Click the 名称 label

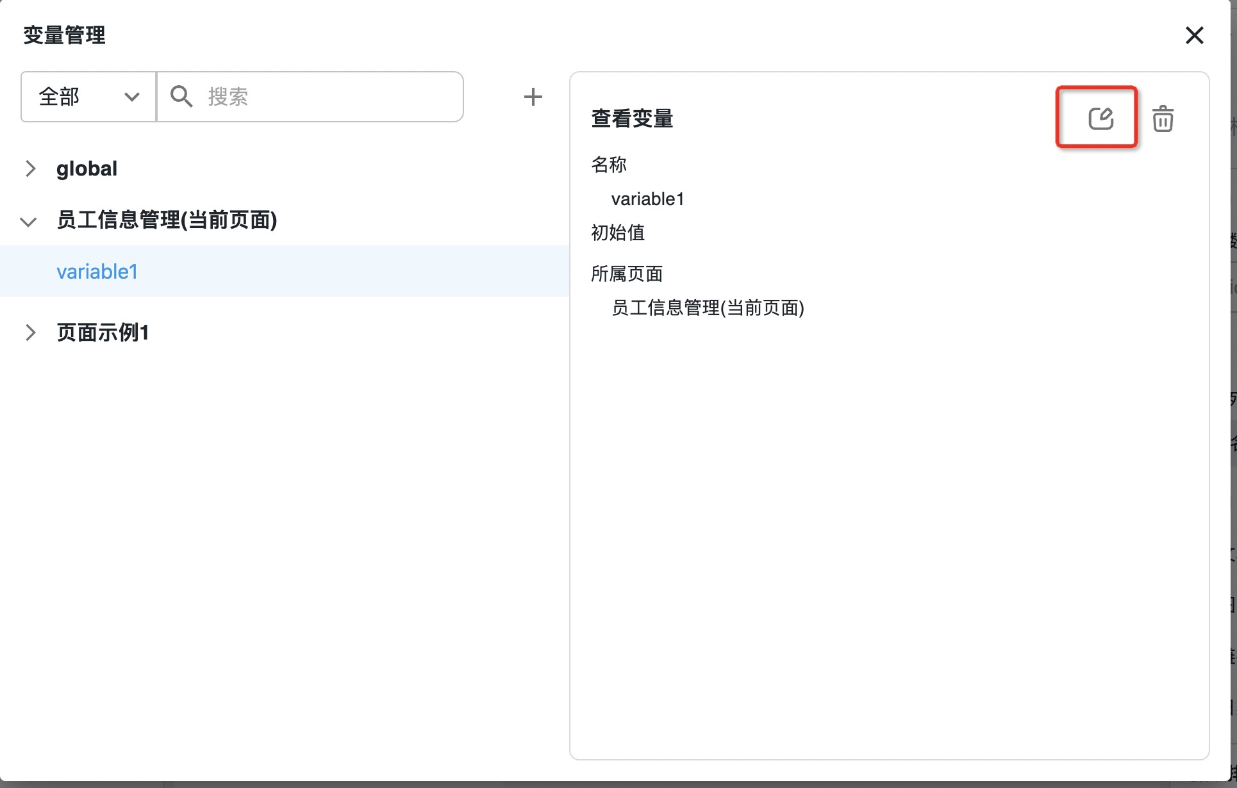(609, 165)
